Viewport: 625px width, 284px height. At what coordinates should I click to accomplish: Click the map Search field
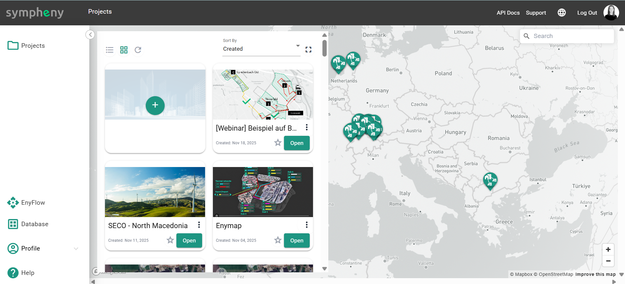(571, 36)
